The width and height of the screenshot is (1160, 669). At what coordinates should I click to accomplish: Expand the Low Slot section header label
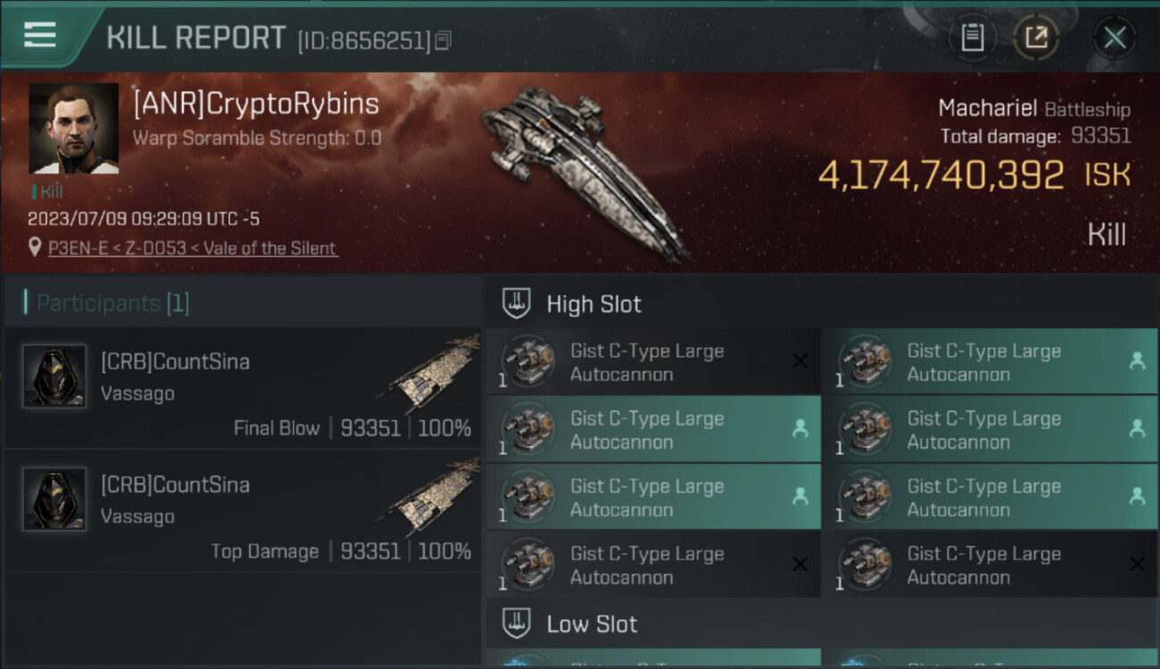pyautogui.click(x=592, y=624)
